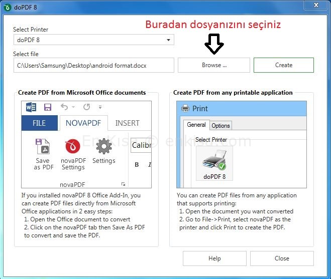This screenshot has height=279, width=331.
Task: Click the printer icon beside Print title
Action: [185, 108]
